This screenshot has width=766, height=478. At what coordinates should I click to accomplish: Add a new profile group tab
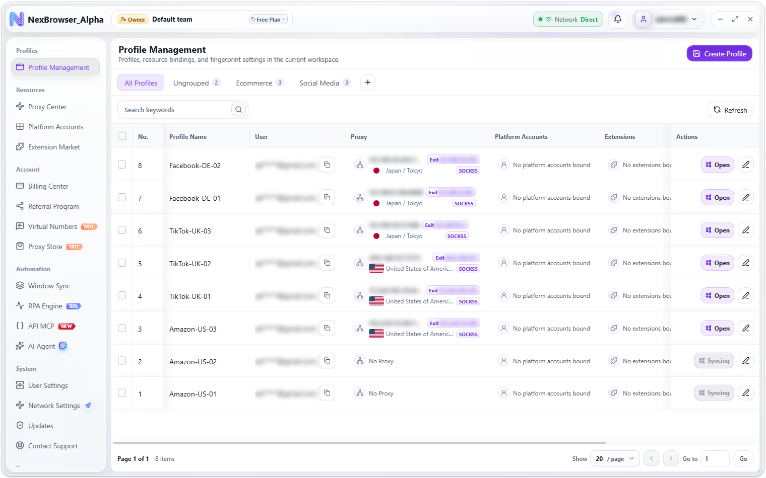(x=368, y=83)
